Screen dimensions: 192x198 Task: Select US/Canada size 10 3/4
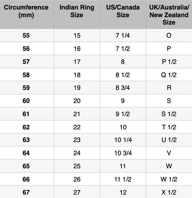(123, 153)
